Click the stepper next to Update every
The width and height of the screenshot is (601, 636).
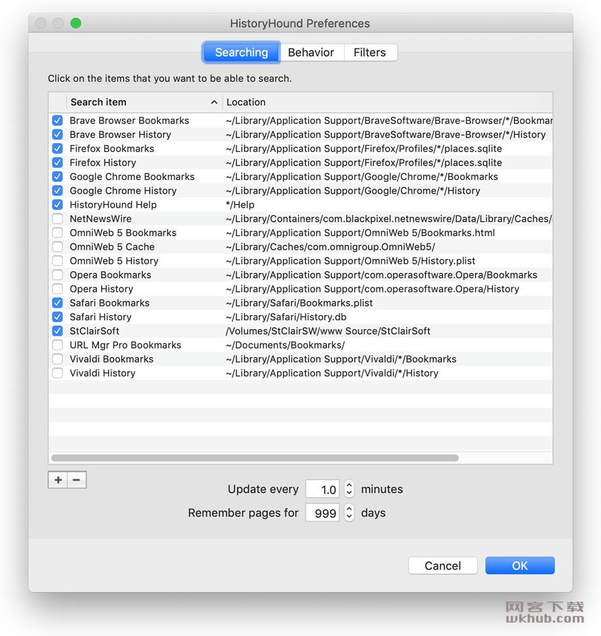(349, 489)
